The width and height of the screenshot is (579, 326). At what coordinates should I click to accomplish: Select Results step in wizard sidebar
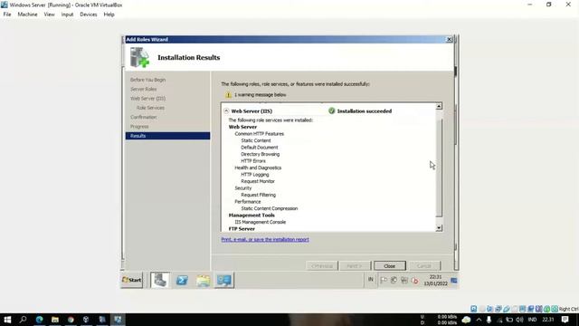pyautogui.click(x=167, y=136)
